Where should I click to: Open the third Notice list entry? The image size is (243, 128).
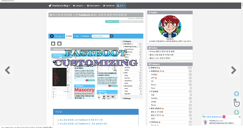(x=159, y=58)
